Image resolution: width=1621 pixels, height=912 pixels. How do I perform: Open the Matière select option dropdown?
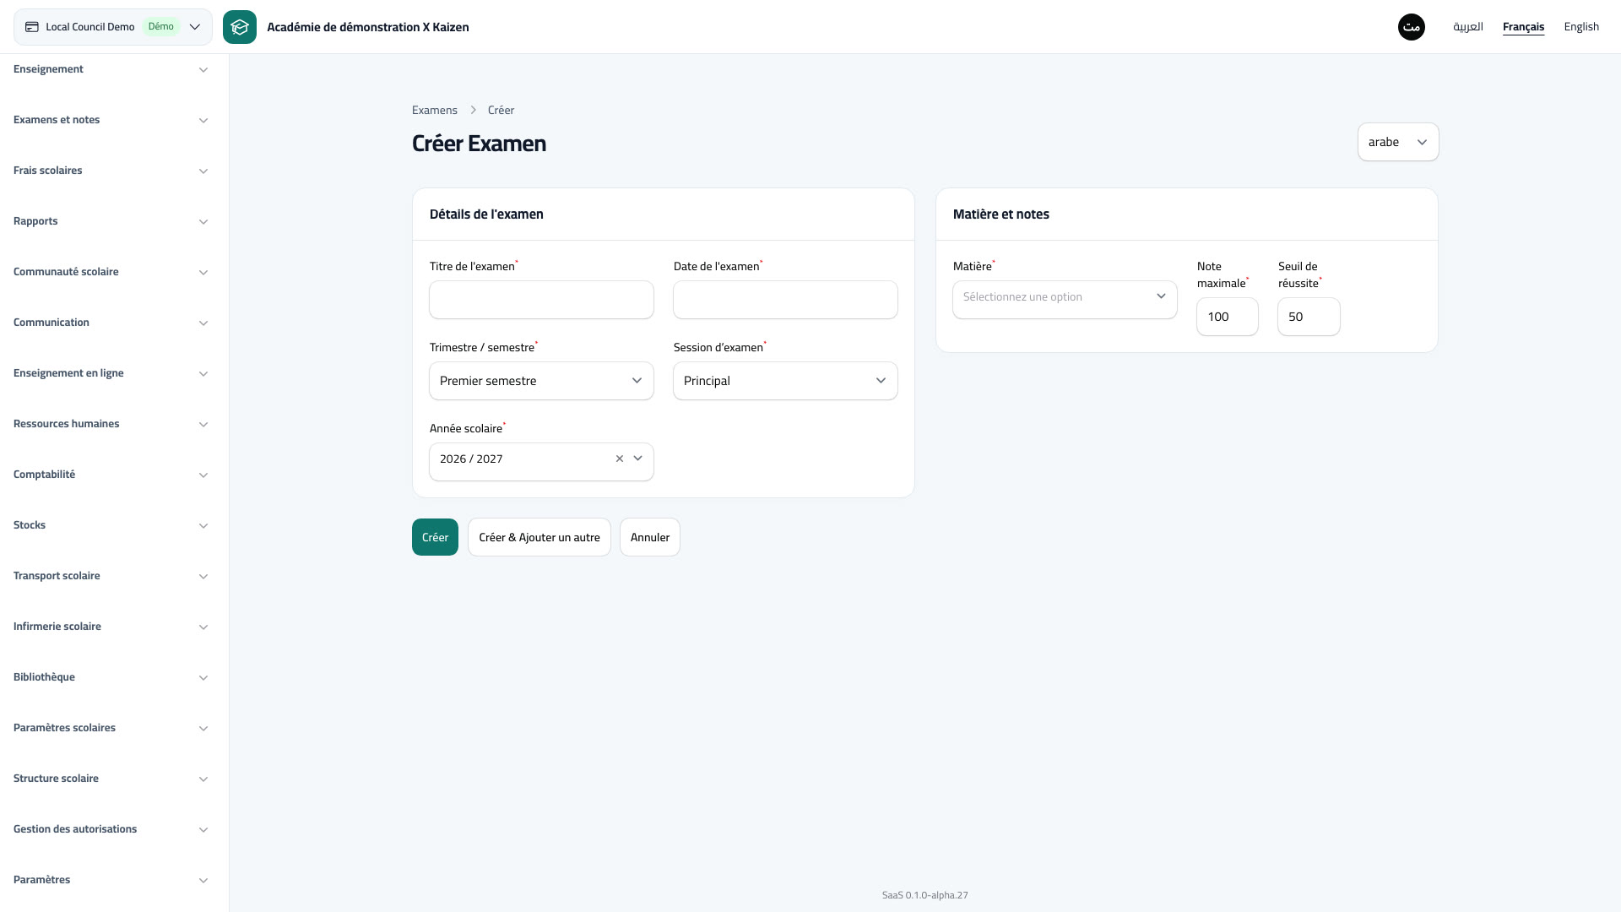point(1065,300)
